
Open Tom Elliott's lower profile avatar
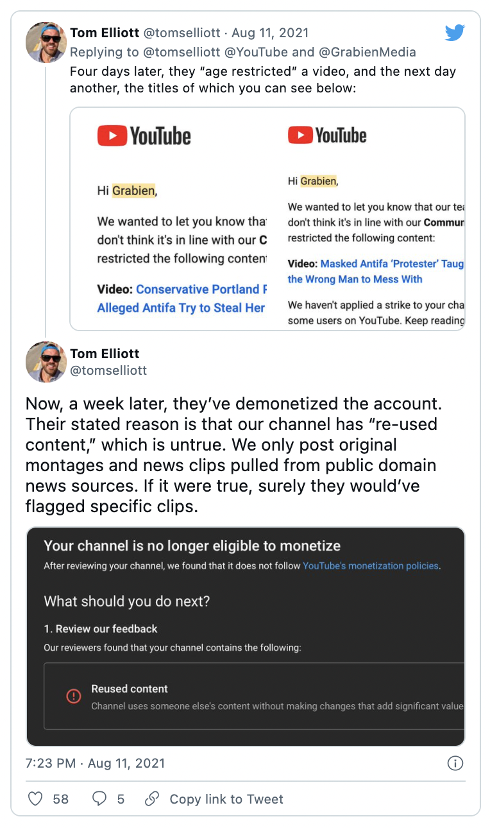point(46,362)
